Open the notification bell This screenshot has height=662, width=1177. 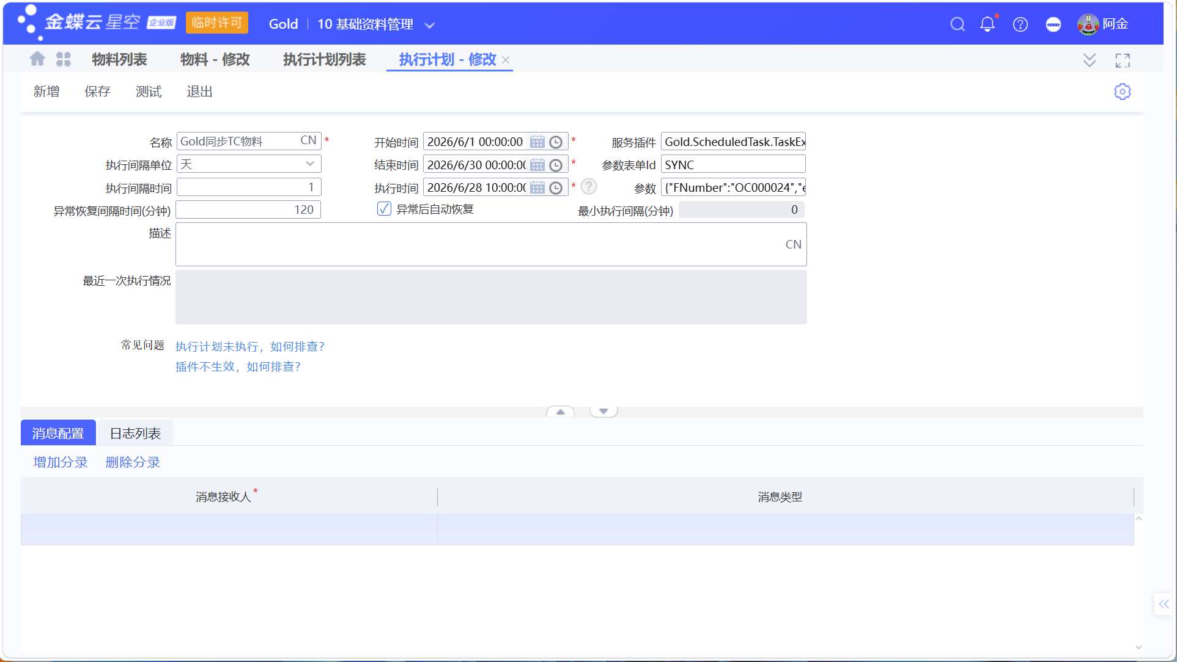pyautogui.click(x=987, y=24)
